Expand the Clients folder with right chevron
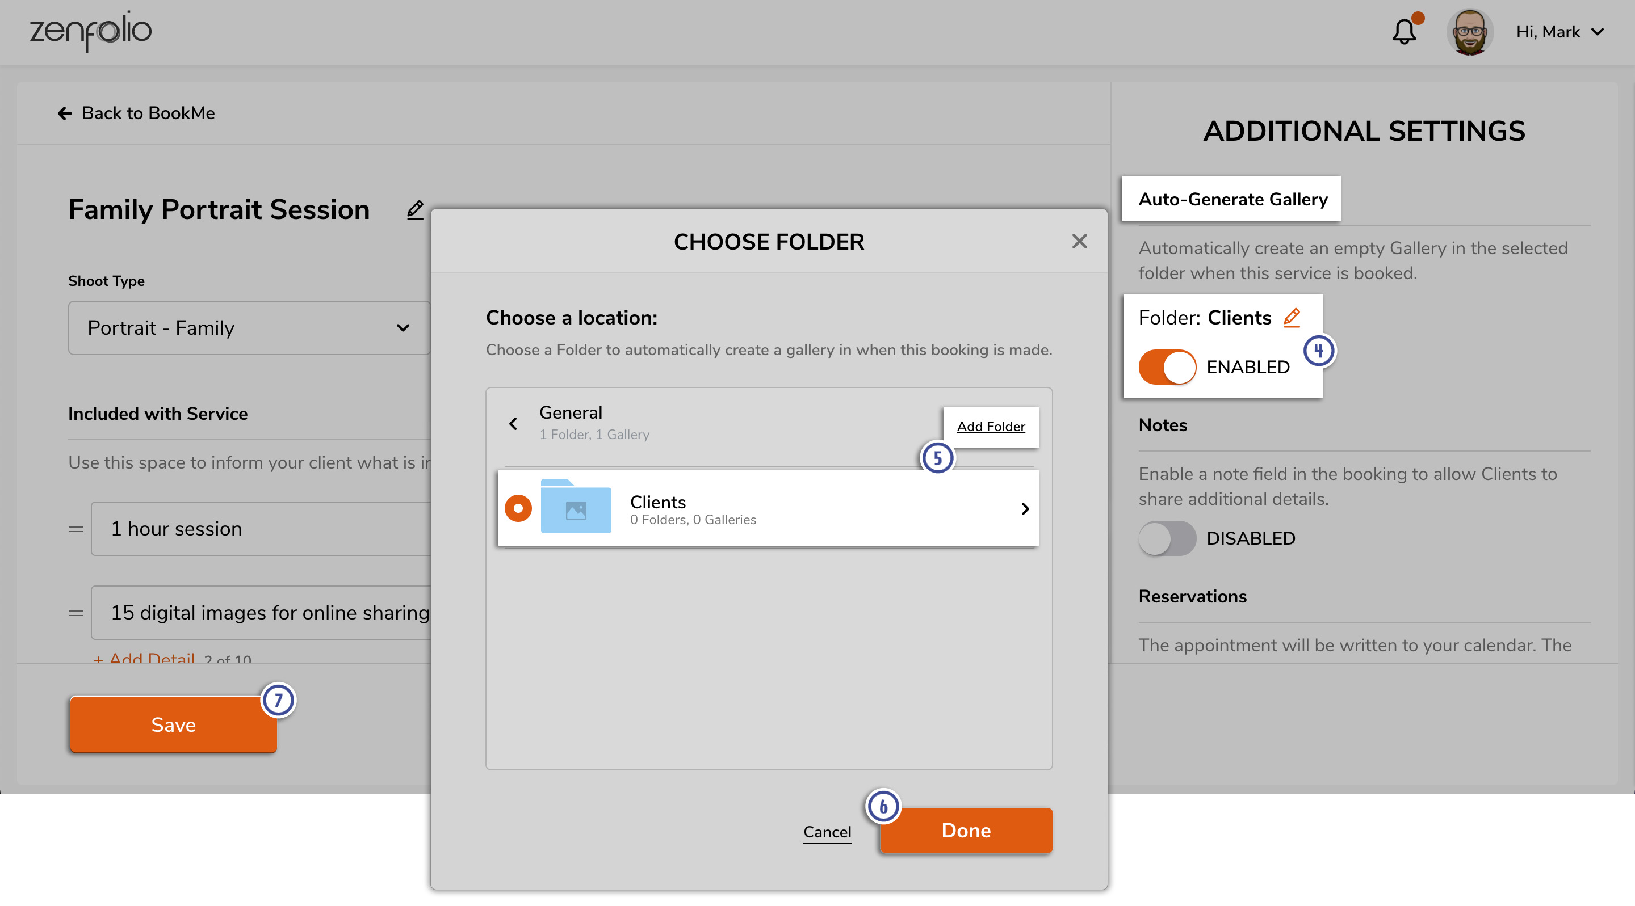 [x=1024, y=508]
